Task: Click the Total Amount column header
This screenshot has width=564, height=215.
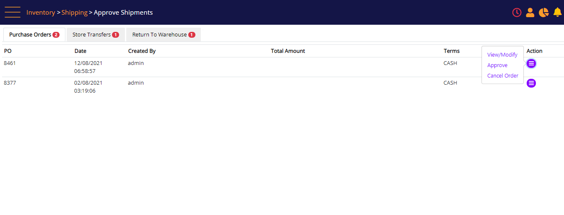Action: pos(288,51)
